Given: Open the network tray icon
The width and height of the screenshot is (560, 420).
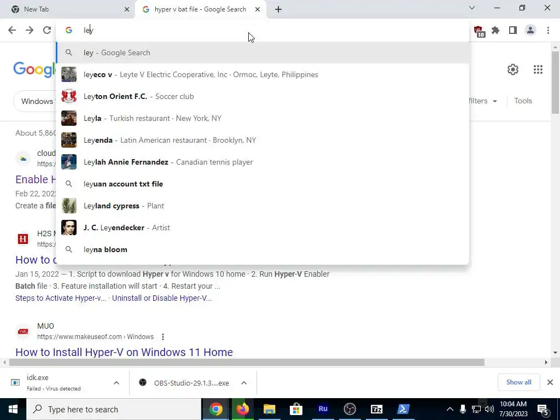Looking at the screenshot, I should [x=476, y=409].
